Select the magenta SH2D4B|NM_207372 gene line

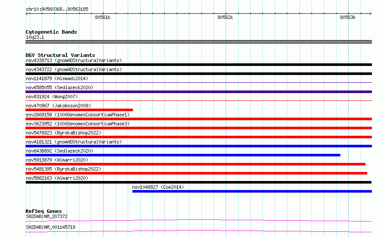click(x=198, y=220)
